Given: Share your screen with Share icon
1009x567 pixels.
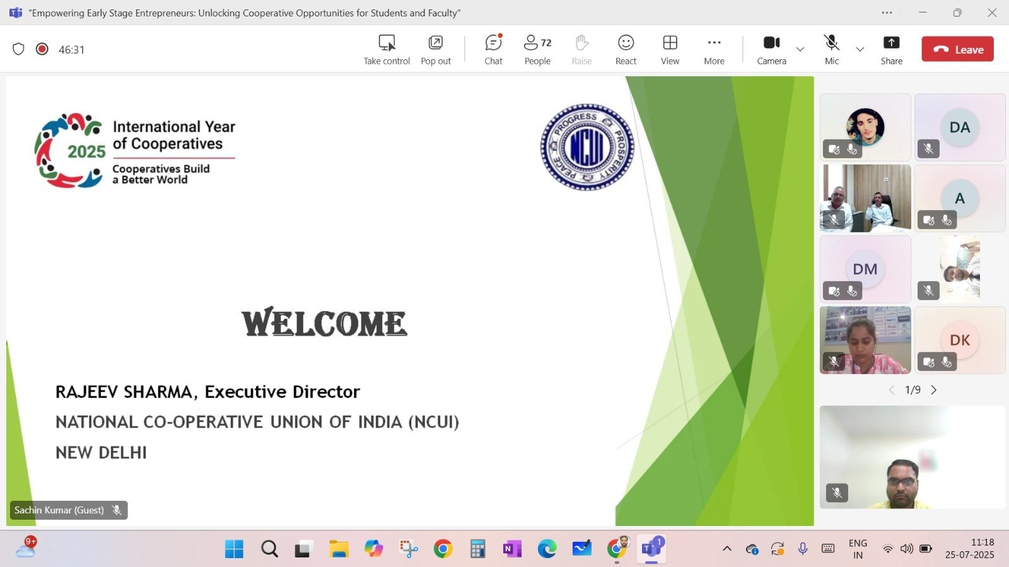Looking at the screenshot, I should tap(891, 49).
